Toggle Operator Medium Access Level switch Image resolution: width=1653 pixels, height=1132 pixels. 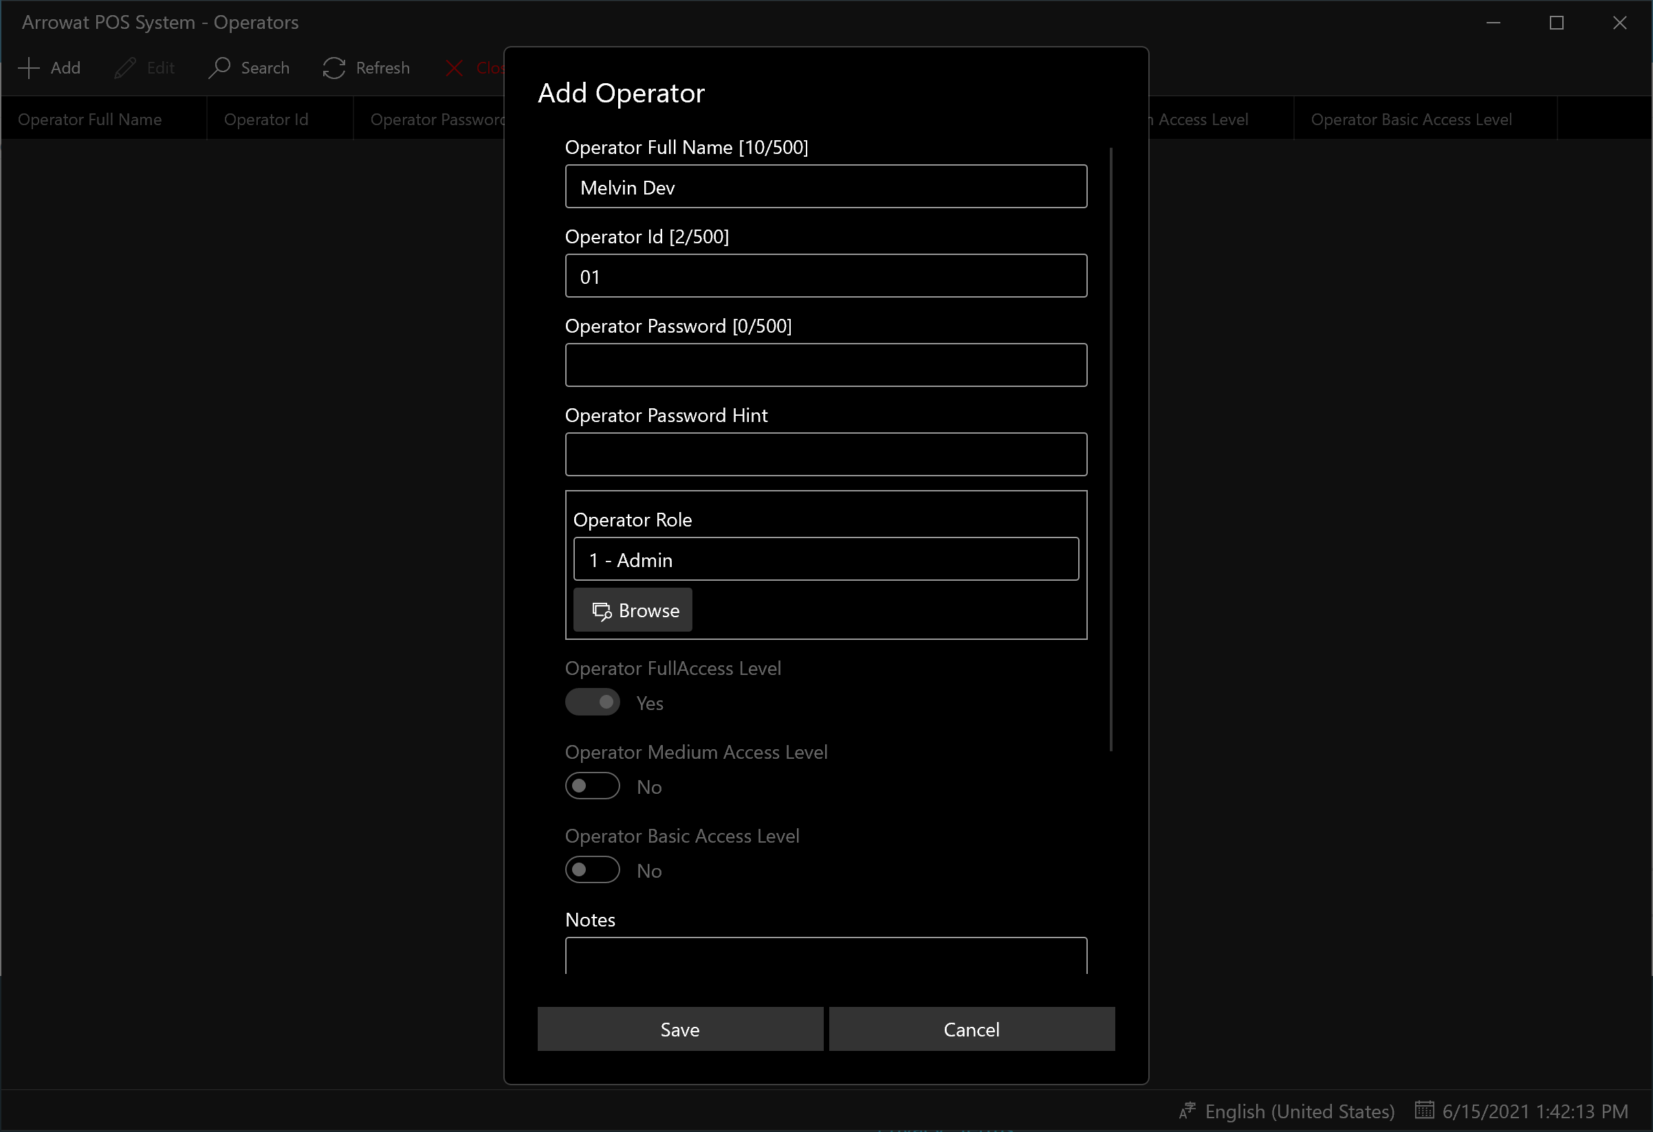(593, 786)
